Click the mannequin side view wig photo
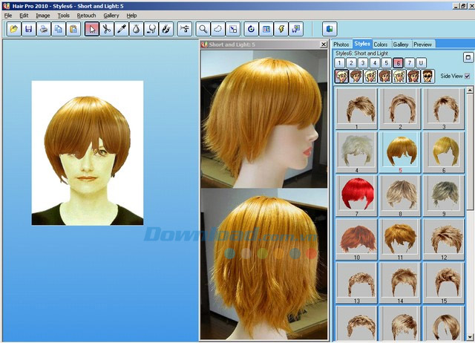Screen dimensions: 475x343 tap(264, 119)
